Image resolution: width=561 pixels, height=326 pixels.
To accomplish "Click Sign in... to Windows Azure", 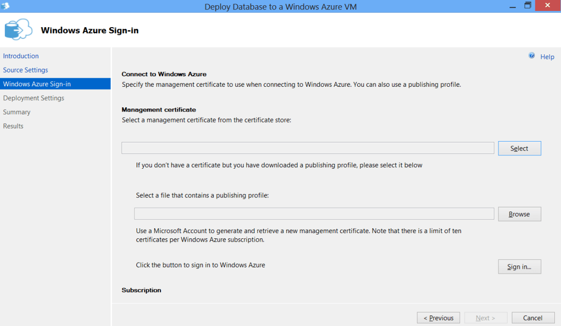I will tap(519, 266).
